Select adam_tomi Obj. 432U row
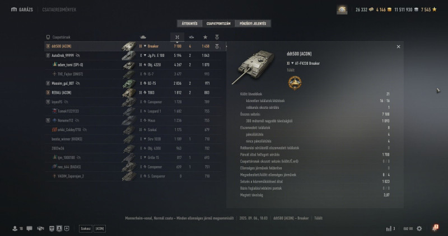 [x=133, y=65]
